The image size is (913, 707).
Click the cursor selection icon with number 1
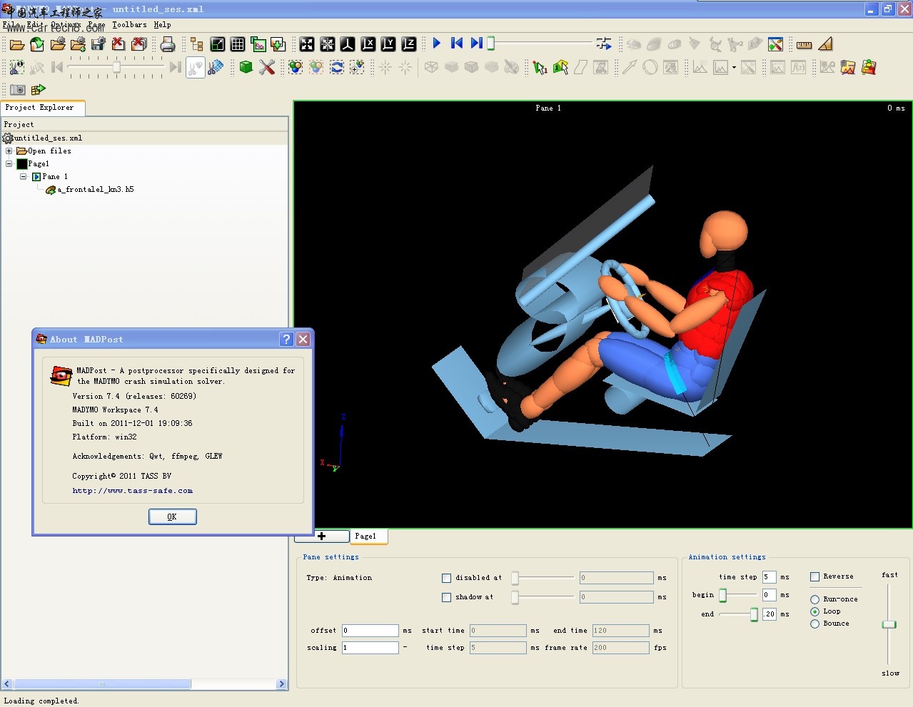pyautogui.click(x=540, y=67)
